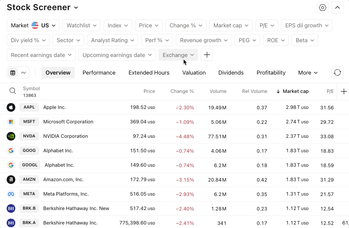Open the Analyst Rating filter
The width and height of the screenshot is (349, 228).
tap(113, 40)
